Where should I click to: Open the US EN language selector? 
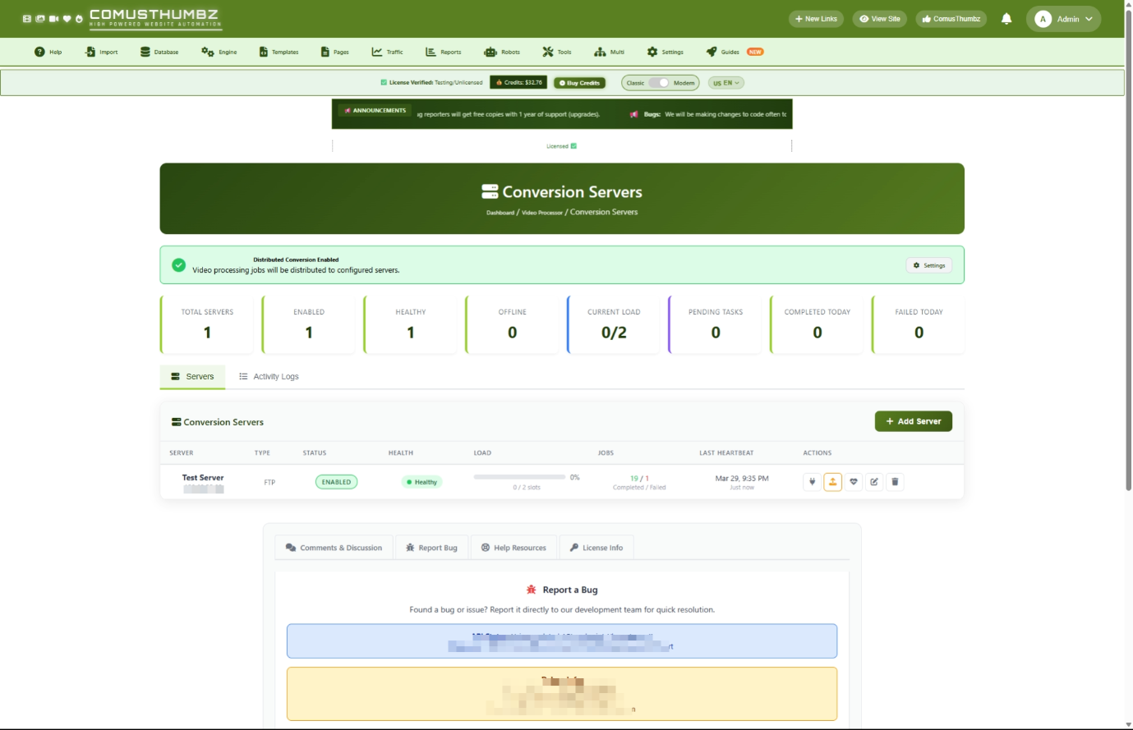pos(726,83)
